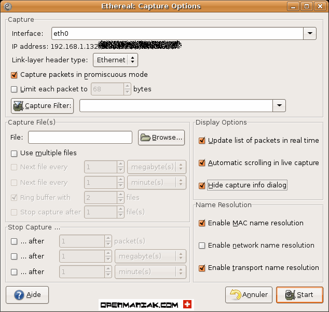Check stop capture after packet(s) option
The height and width of the screenshot is (312, 329).
(14, 241)
